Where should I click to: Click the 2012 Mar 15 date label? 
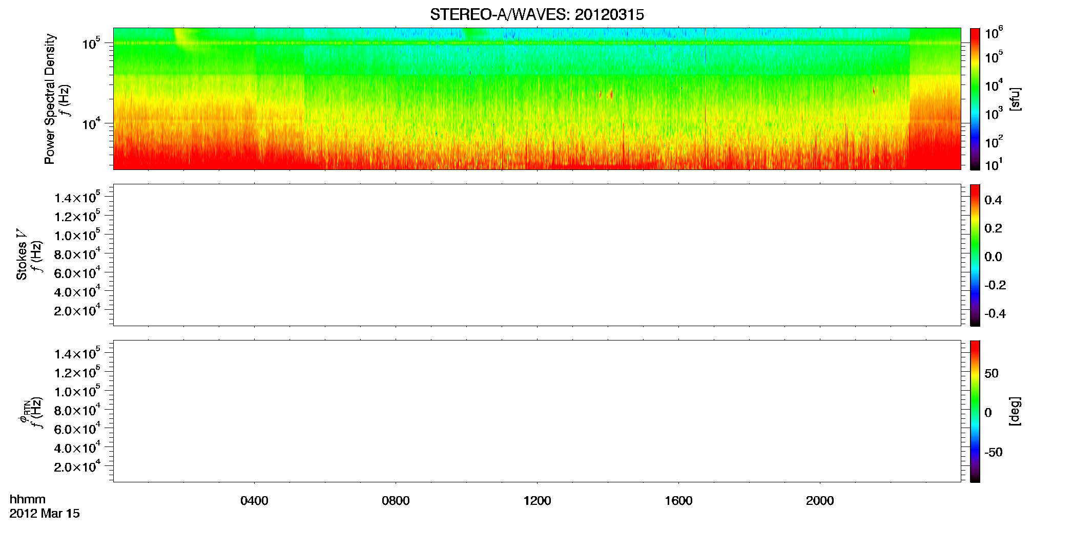tap(45, 514)
